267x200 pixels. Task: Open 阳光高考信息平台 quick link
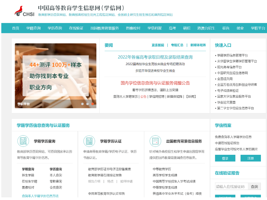click(229, 67)
